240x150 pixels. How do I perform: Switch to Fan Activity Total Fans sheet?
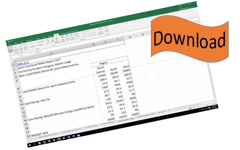coord(91,127)
